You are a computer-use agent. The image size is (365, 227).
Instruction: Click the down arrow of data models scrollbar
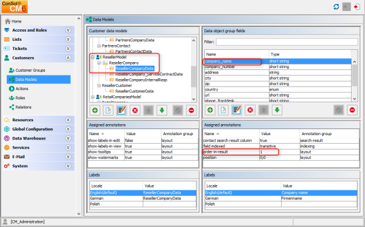193,99
